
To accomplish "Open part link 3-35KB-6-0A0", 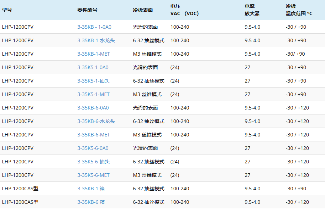I will 93,108.
